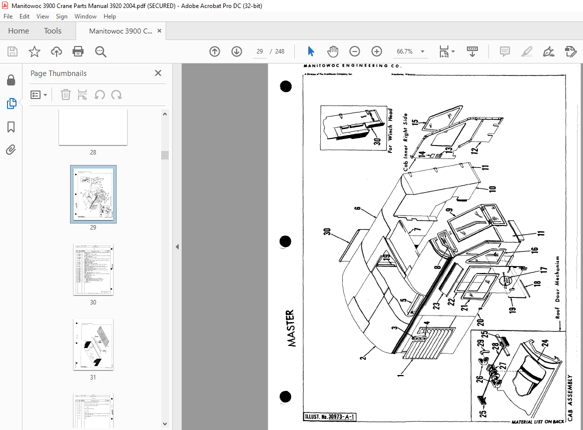Select page 30 thumbnail
The height and width of the screenshot is (430, 583).
[93, 269]
